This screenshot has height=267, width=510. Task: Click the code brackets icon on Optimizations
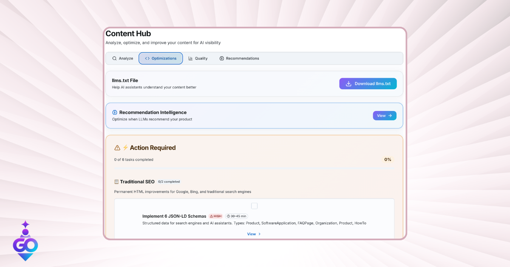pyautogui.click(x=147, y=58)
